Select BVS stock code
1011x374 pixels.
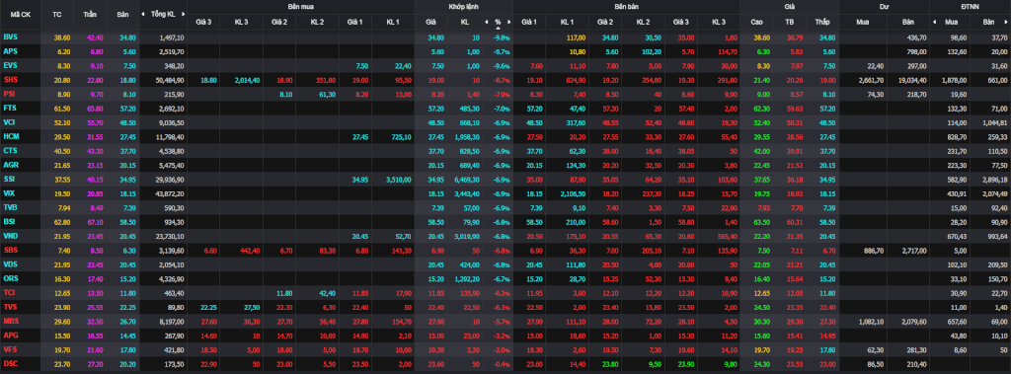coord(10,37)
